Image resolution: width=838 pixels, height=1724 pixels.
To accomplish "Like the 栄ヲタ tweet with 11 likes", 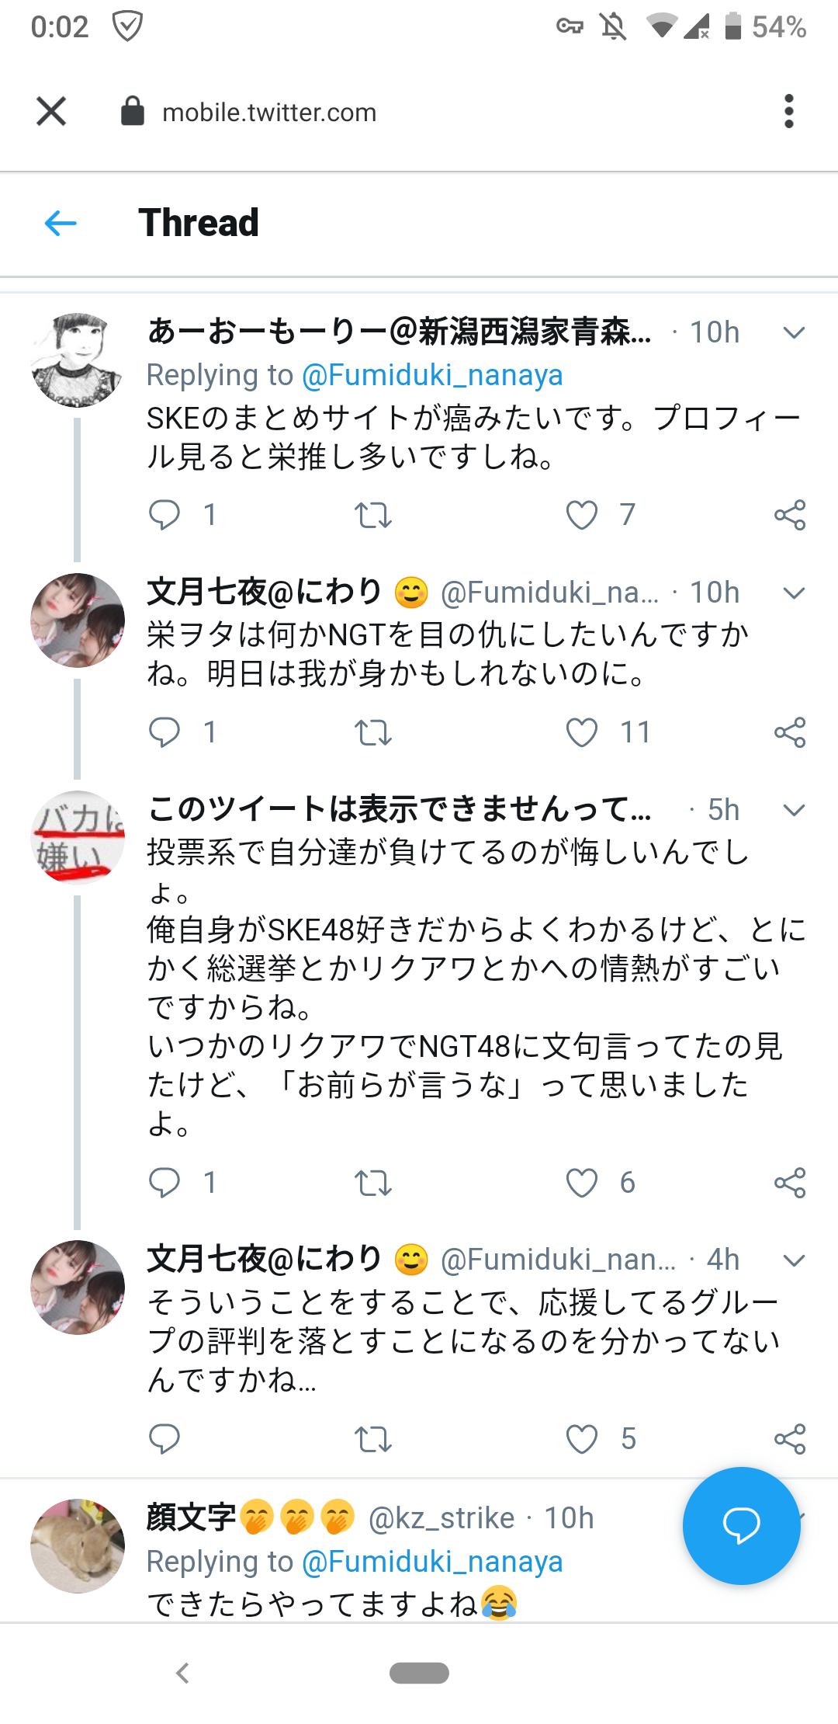I will tap(582, 732).
